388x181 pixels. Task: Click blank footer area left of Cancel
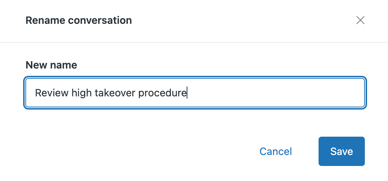[129, 151]
